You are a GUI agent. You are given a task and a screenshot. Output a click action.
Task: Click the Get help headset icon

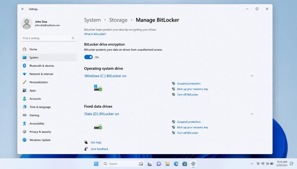click(86, 142)
